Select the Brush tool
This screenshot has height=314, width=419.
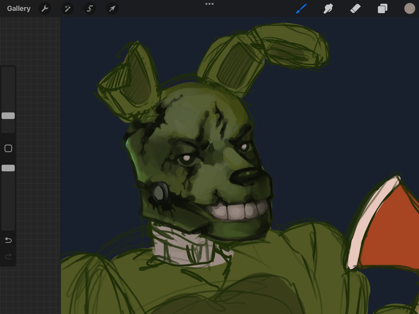tap(301, 8)
